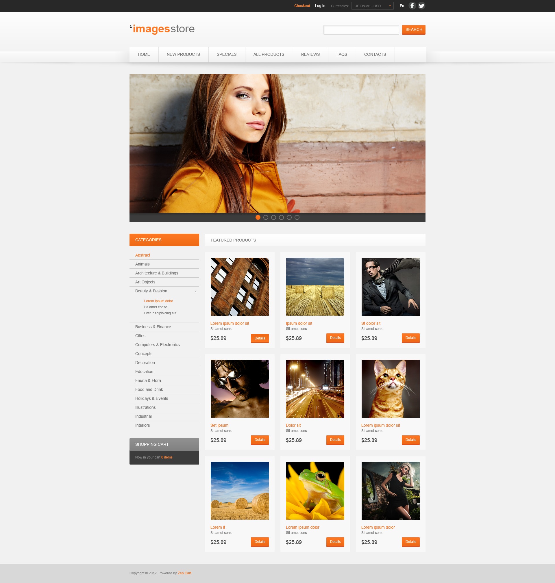
Task: Click the first product Details button
Action: click(259, 338)
